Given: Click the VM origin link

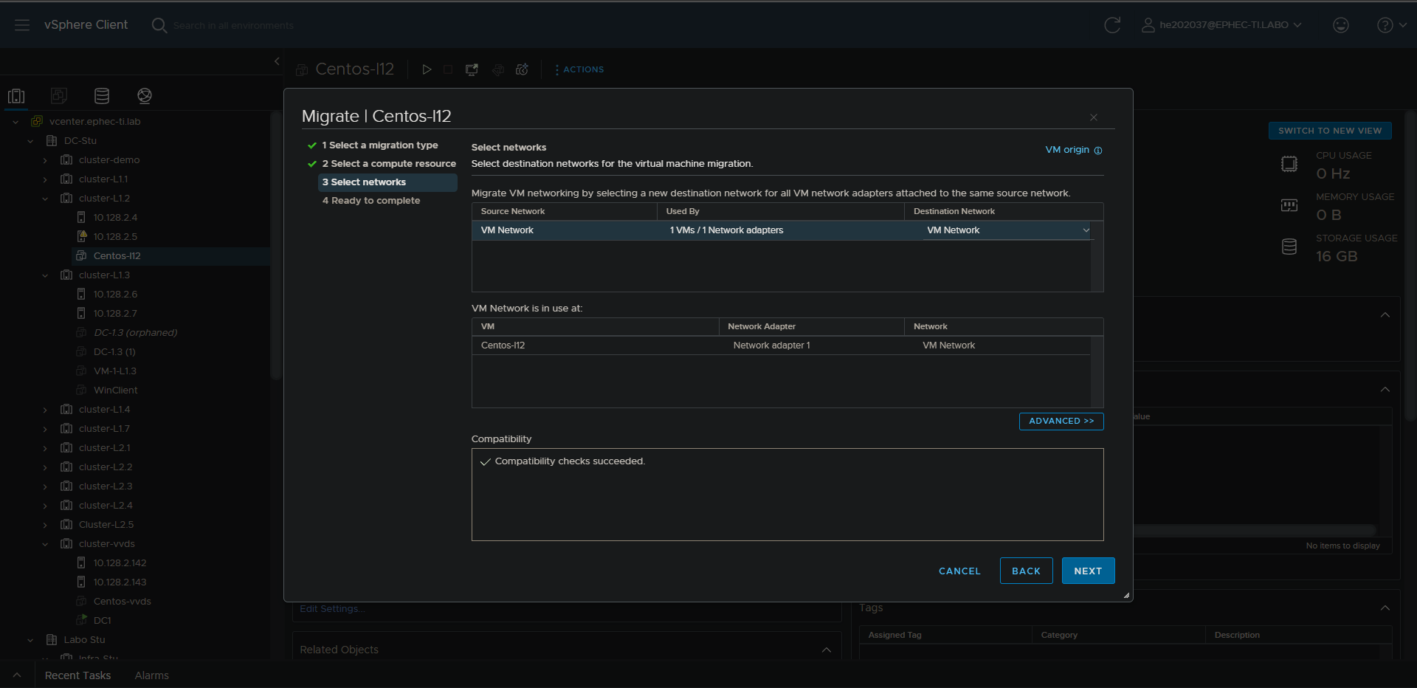Looking at the screenshot, I should pos(1067,150).
